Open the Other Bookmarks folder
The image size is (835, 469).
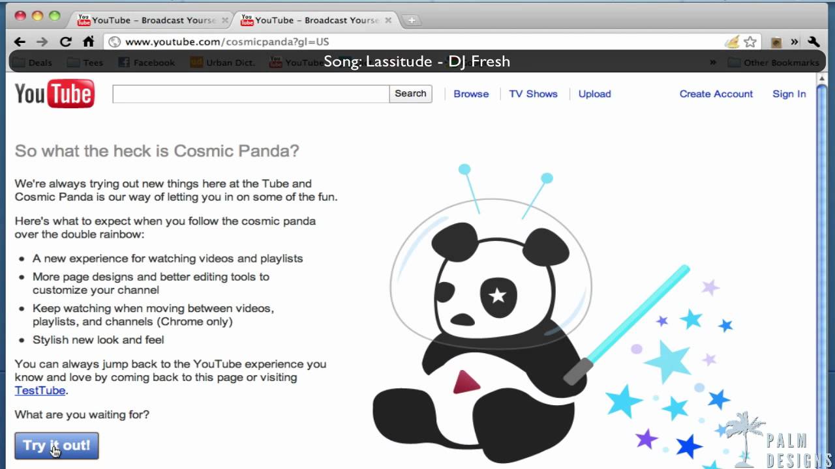774,63
